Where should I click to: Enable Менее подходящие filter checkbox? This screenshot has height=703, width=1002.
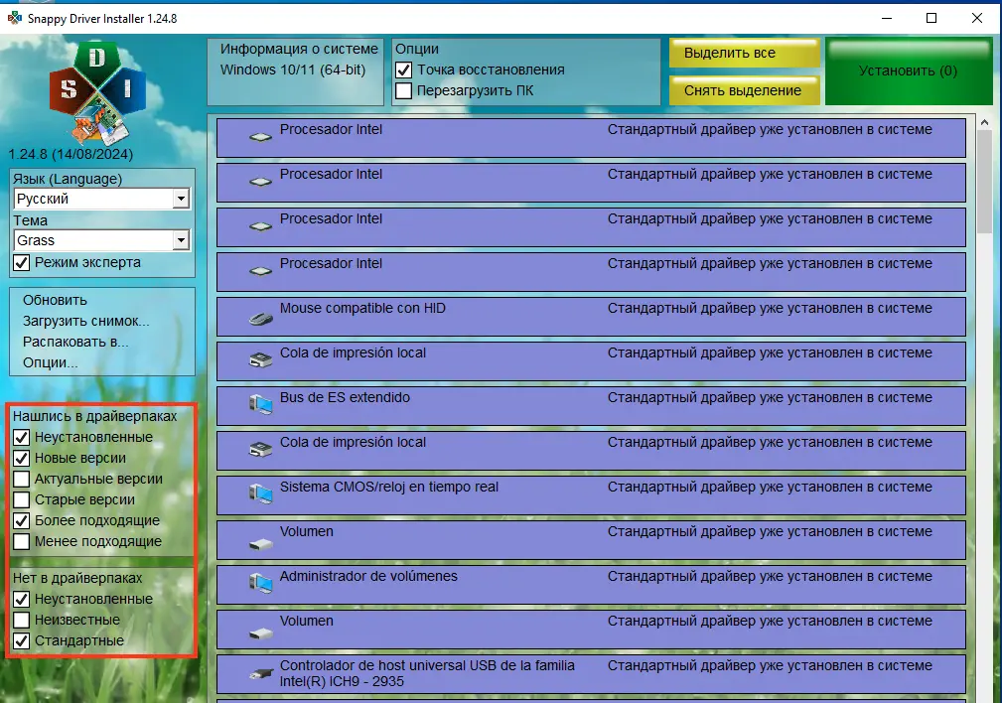coord(22,541)
